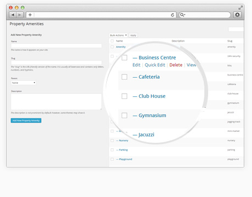Screen dimensions: 252x197
Task: Open the Parent dropdown set to None
Action: pos(24,83)
